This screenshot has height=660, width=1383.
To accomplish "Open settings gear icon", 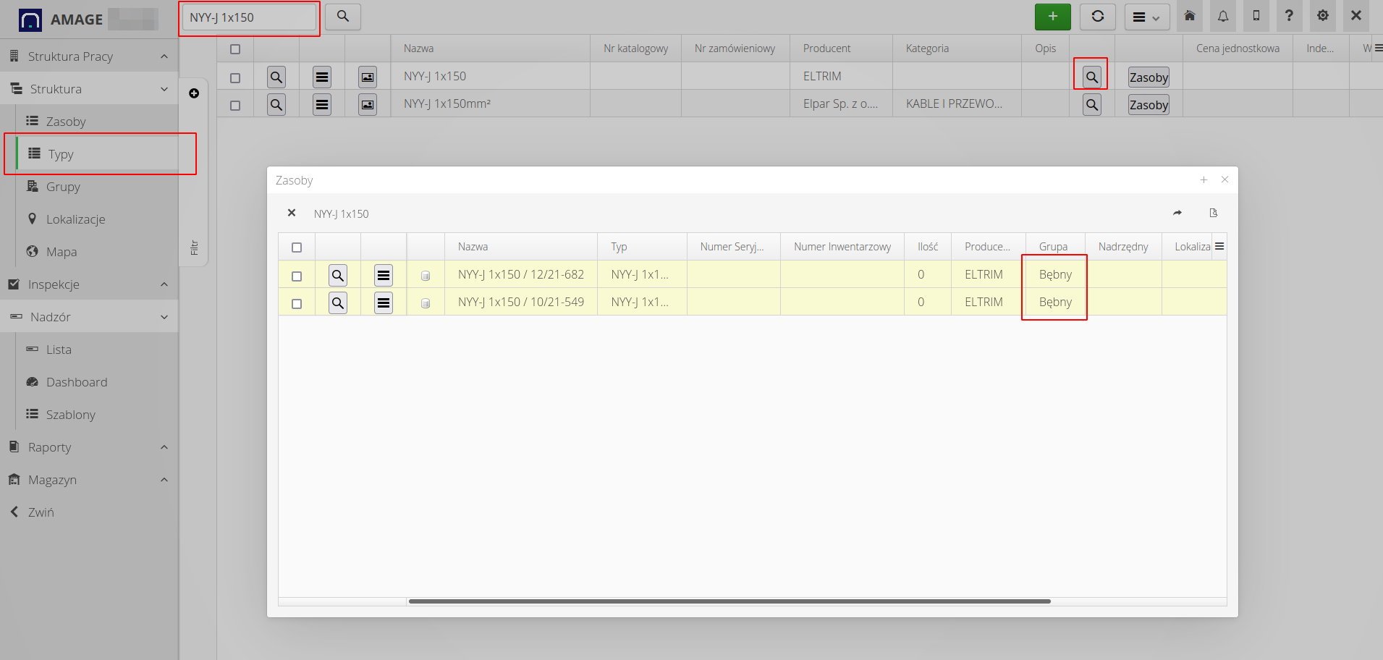I will pyautogui.click(x=1322, y=16).
